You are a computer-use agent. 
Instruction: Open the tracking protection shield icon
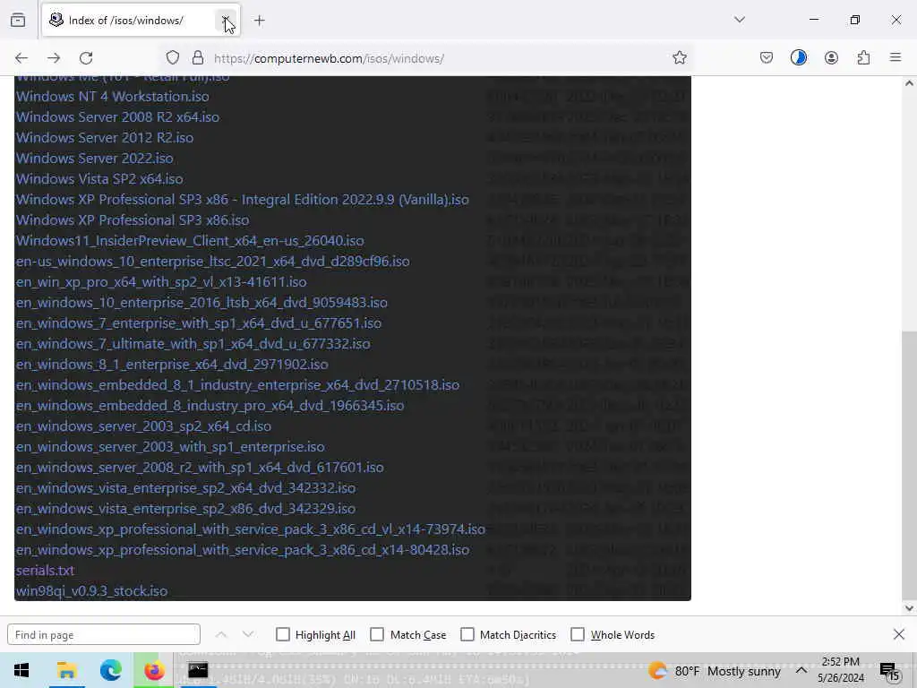(173, 58)
